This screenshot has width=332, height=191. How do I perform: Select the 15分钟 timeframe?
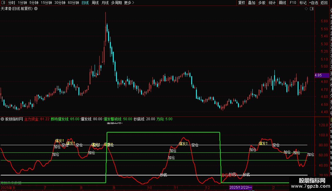(46, 3)
